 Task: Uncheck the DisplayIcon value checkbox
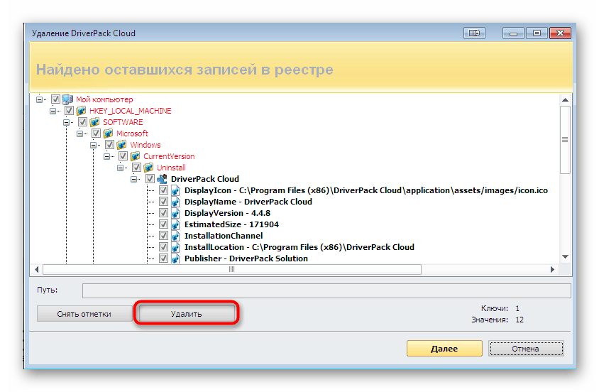point(163,190)
